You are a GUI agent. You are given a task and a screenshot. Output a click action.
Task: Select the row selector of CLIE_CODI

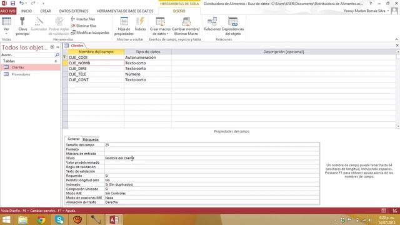pos(65,57)
